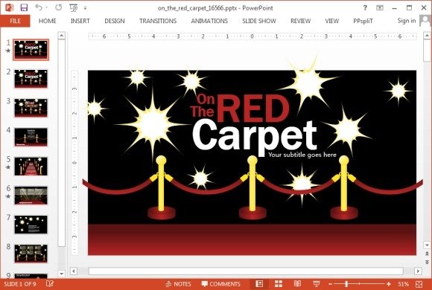Open Customize Quick Access Toolbar dropdown
This screenshot has width=432, height=290.
pyautogui.click(x=85, y=8)
